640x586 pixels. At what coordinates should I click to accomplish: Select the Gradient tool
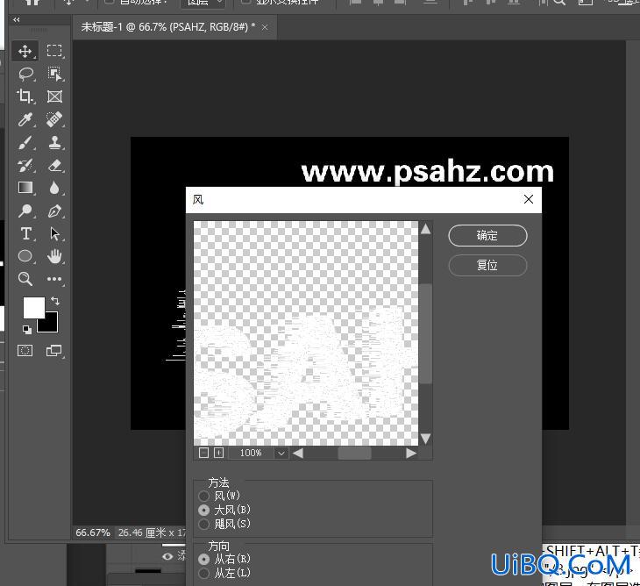point(25,188)
